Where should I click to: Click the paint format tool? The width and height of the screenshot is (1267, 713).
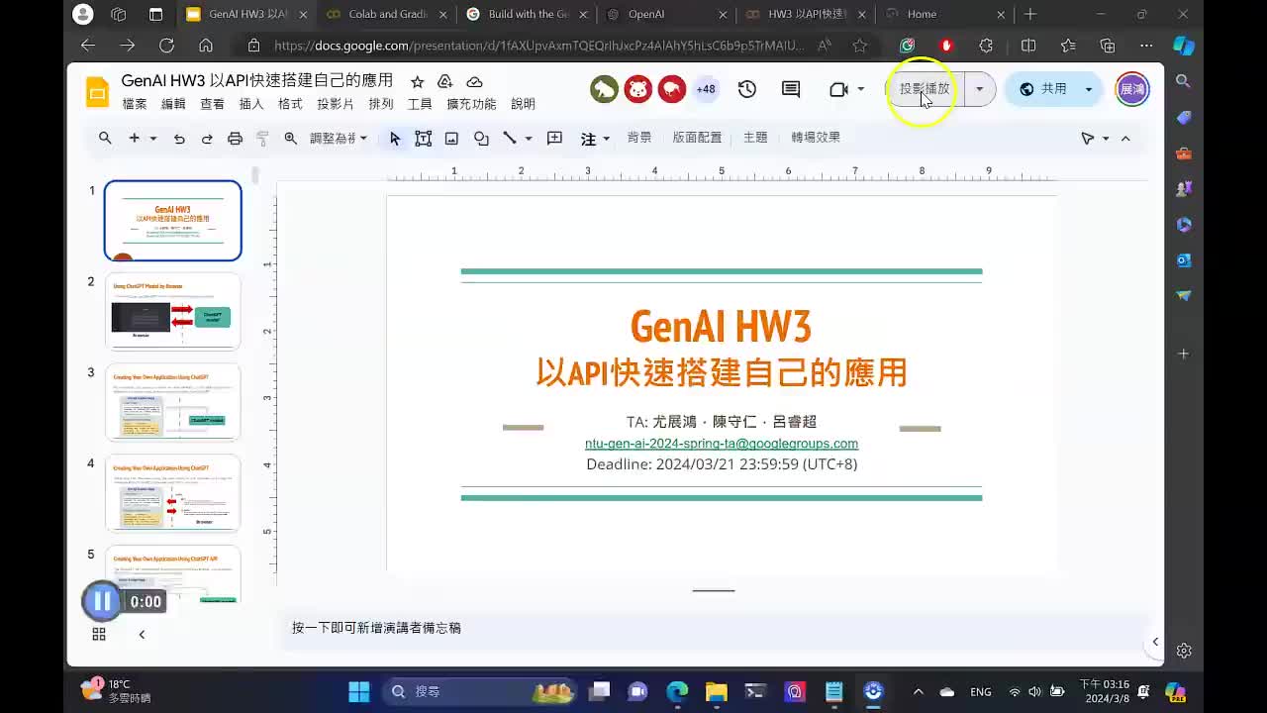click(x=262, y=139)
